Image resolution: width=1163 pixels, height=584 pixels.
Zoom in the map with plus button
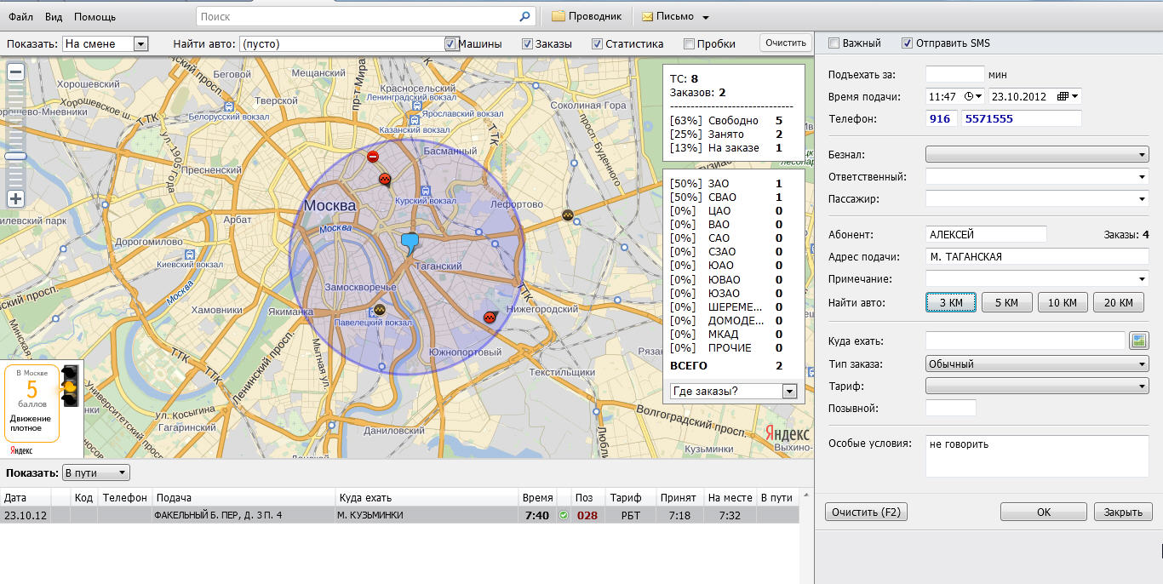tap(15, 199)
